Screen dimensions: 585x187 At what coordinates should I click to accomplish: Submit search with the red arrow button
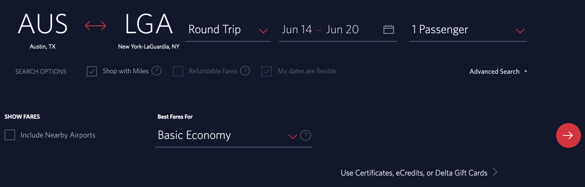tap(568, 136)
